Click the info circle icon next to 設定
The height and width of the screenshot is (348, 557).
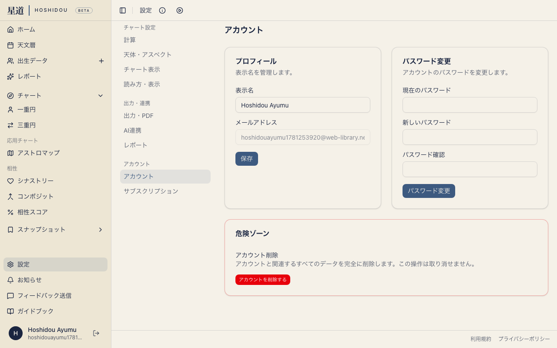click(162, 10)
